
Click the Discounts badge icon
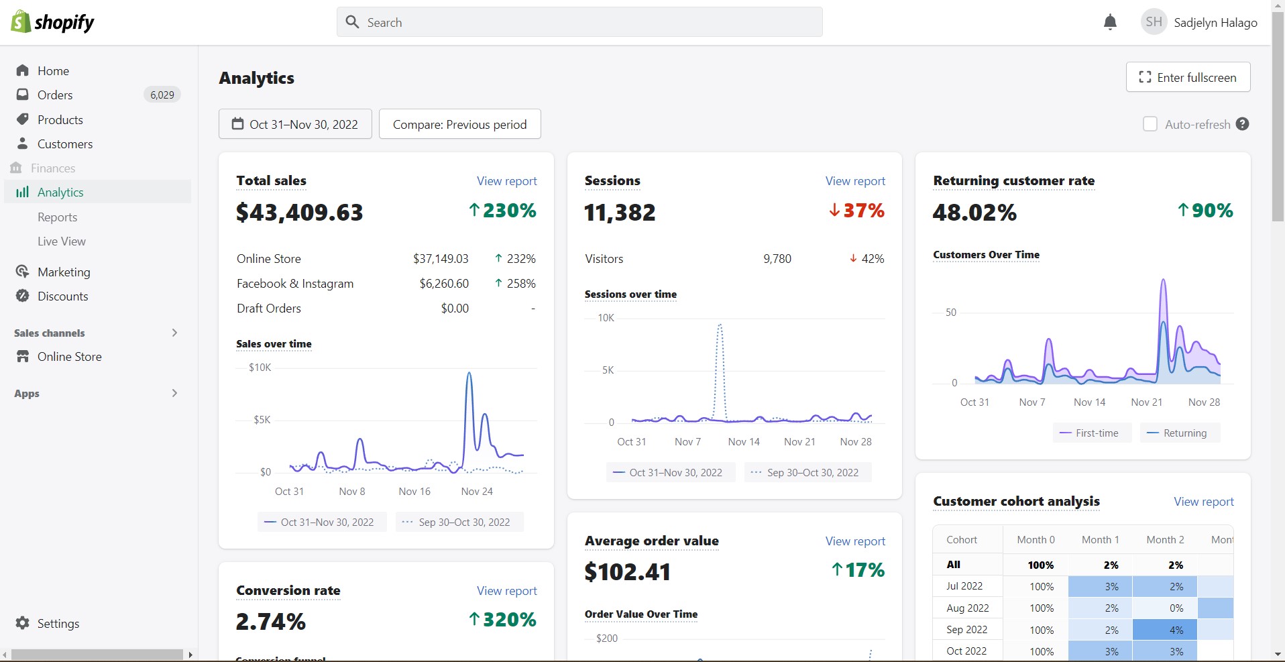point(23,296)
